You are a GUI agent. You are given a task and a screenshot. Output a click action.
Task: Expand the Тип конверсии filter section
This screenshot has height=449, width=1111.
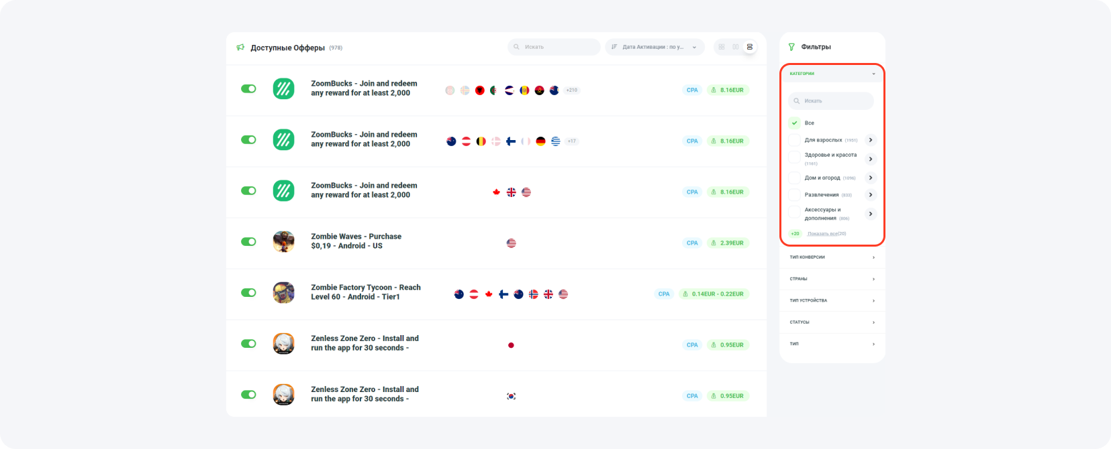[832, 257]
